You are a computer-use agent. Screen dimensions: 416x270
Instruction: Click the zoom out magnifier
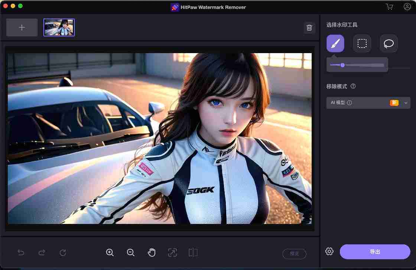131,253
